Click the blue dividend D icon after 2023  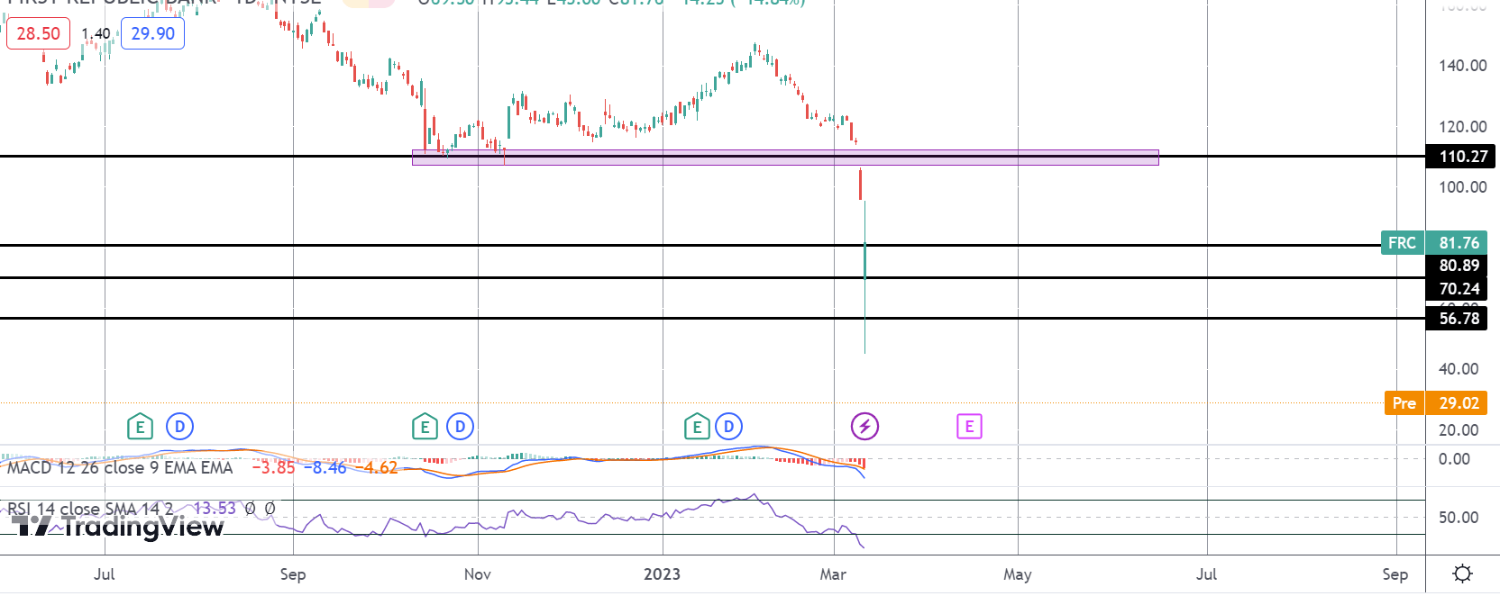click(728, 426)
